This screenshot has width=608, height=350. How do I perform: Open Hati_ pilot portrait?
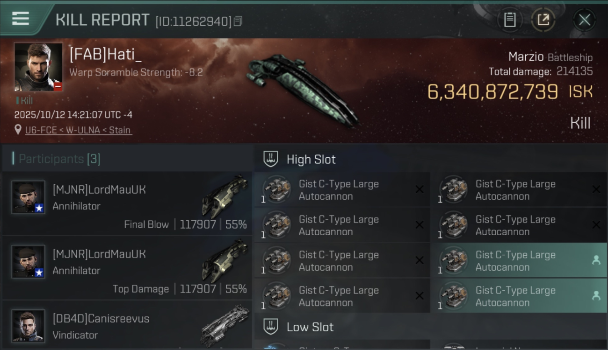[x=38, y=67]
